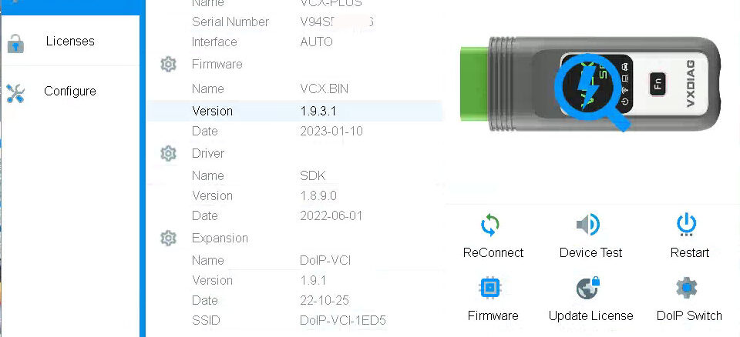740x337 pixels.
Task: Click the Configure tools icon
Action: point(15,93)
